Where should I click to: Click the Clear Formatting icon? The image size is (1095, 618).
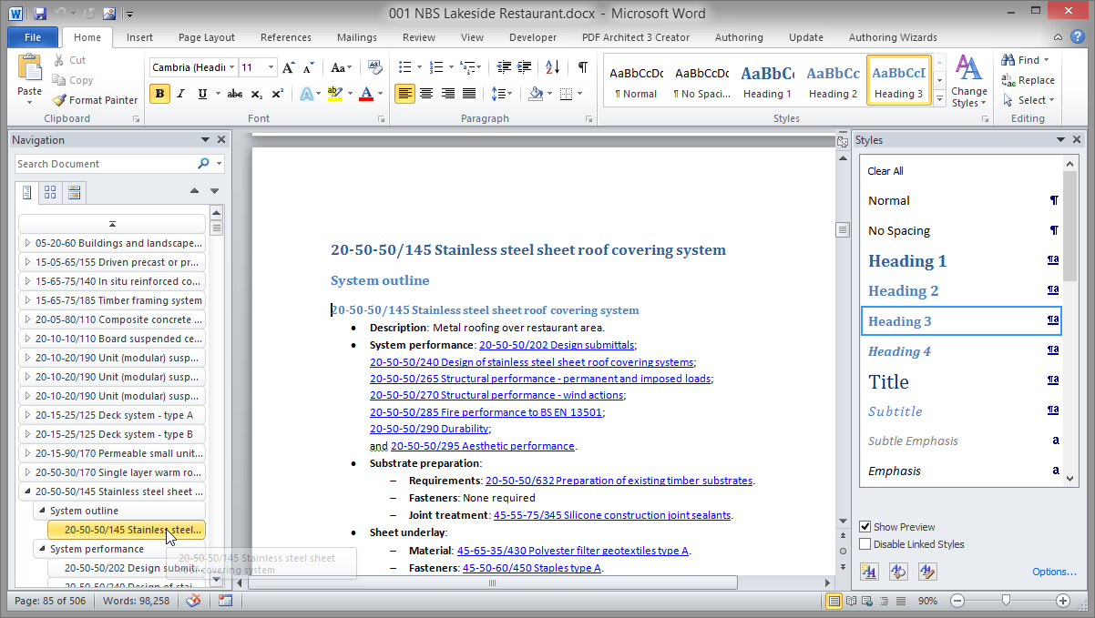pyautogui.click(x=374, y=66)
